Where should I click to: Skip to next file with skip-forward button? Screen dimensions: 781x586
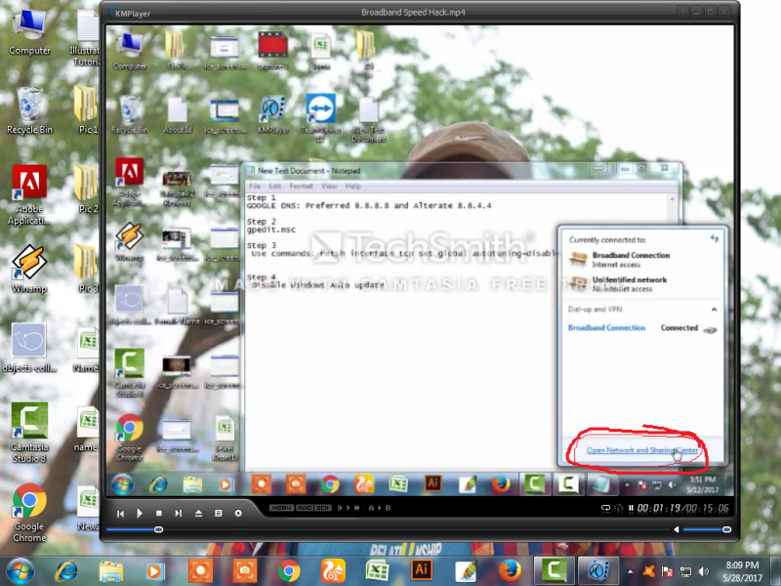pyautogui.click(x=179, y=514)
